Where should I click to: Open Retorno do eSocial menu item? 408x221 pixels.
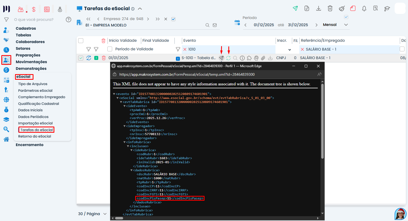pos(35,136)
